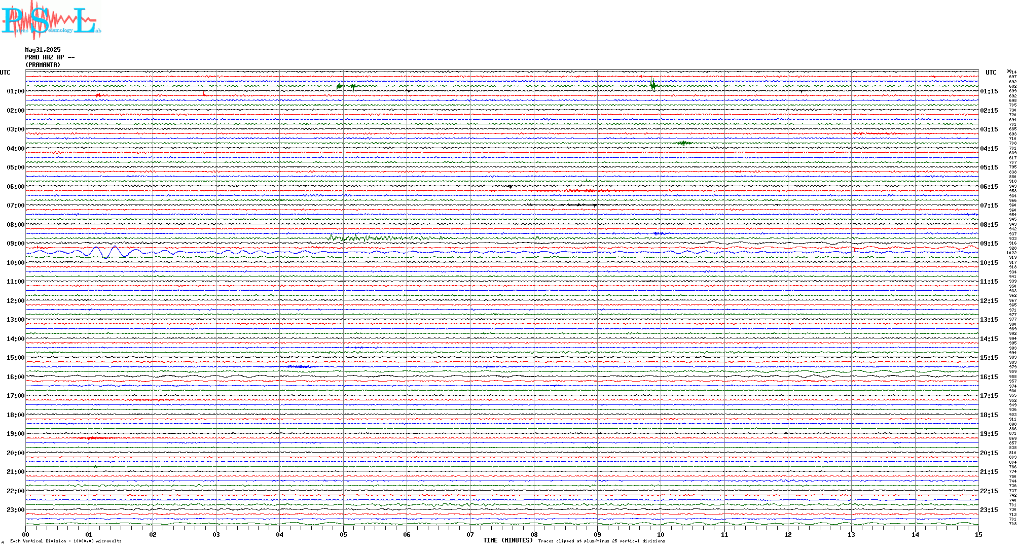Screen dimensions: 1019x548
Task: Click the 05:15 end-time label
Action: tap(989, 167)
